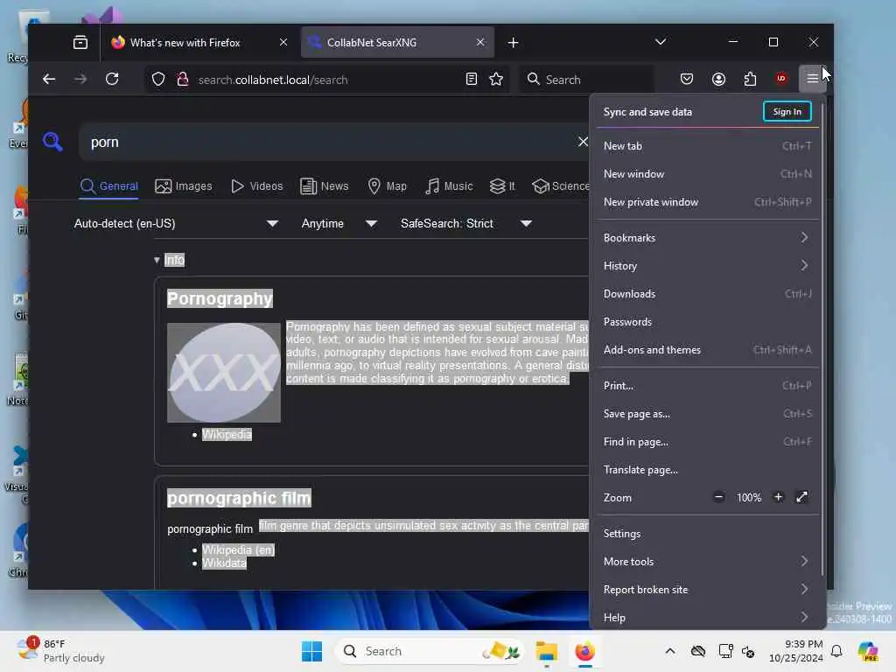Enter full screen via zoom menu icon

(x=802, y=497)
